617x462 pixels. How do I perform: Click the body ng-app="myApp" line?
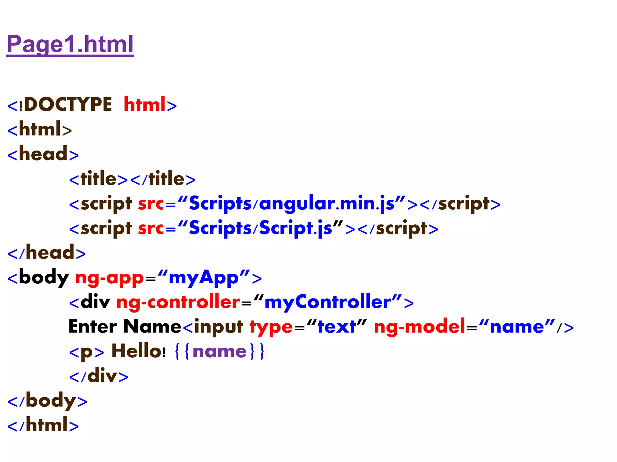point(134,278)
